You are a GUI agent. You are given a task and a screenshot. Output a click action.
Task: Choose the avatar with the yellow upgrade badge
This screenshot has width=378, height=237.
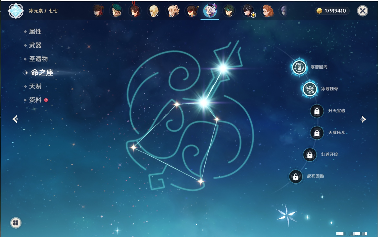point(248,11)
